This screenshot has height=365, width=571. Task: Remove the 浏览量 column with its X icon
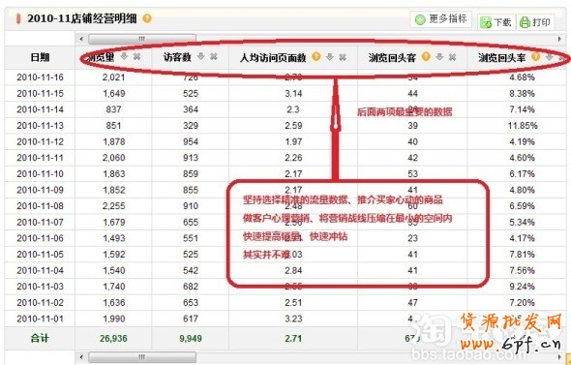click(136, 56)
